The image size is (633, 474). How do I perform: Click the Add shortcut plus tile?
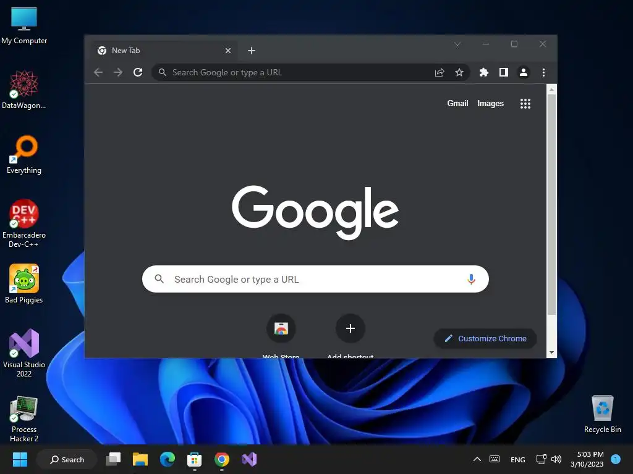[350, 328]
